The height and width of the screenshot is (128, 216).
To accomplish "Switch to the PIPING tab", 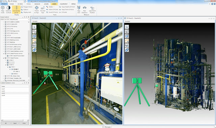I will [74, 4].
